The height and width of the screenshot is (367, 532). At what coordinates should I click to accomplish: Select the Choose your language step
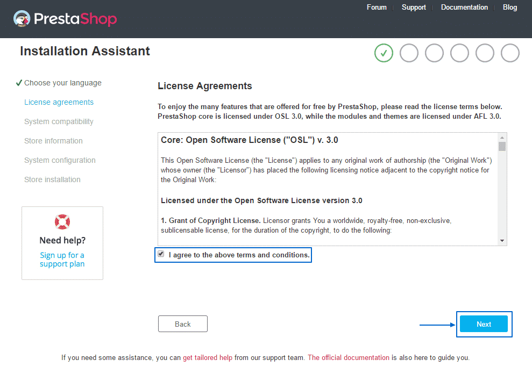tap(62, 83)
